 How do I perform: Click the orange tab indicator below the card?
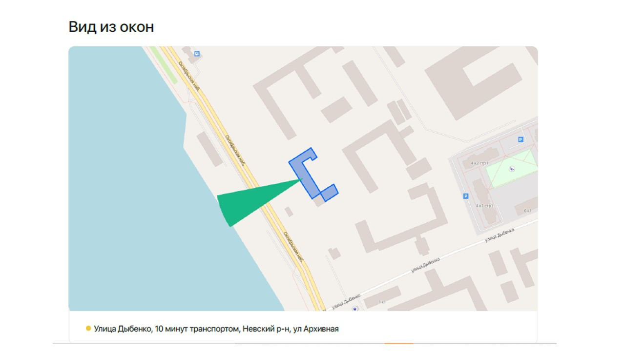399,344
